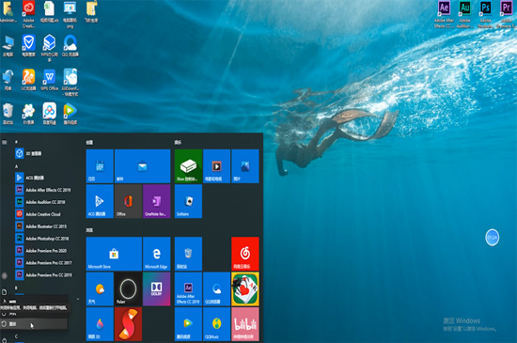
Task: Expand the folder chevron in the app list
Action: coord(78,299)
